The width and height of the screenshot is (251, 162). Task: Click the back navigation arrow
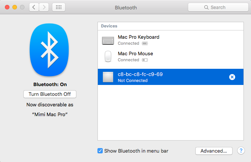pyautogui.click(x=34, y=7)
